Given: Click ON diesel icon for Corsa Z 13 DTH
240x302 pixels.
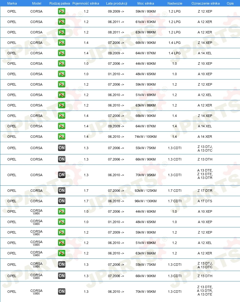Looking at the screenshot, I should point(62,159).
